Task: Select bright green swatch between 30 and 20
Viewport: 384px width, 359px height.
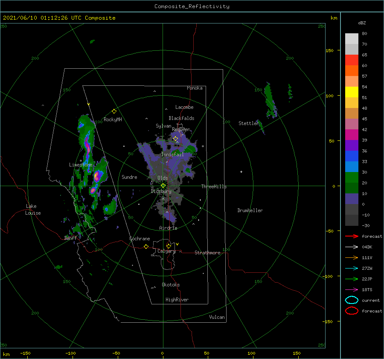Action: click(x=352, y=177)
